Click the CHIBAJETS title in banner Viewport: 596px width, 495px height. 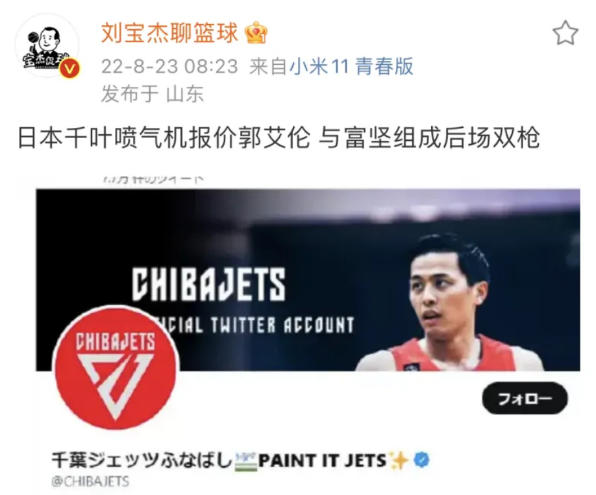[208, 284]
